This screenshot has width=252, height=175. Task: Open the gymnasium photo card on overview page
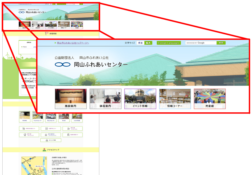click(x=25, y=117)
